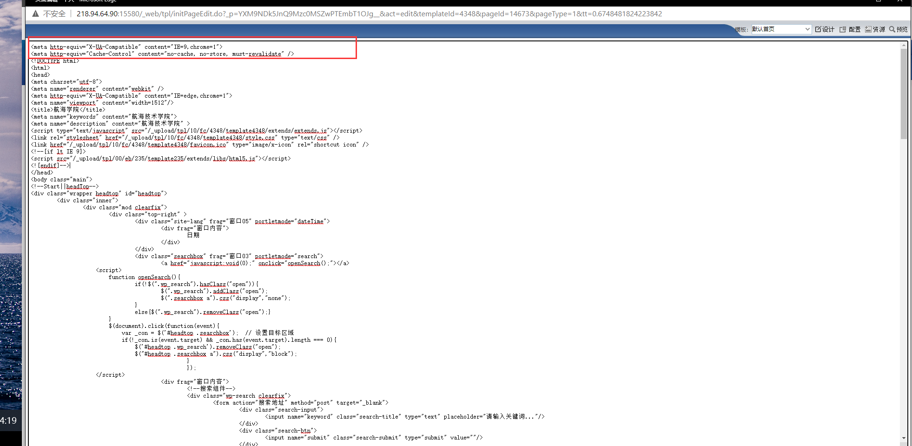Click the <title>航海学院</title> line
912x446 pixels.
click(68, 110)
